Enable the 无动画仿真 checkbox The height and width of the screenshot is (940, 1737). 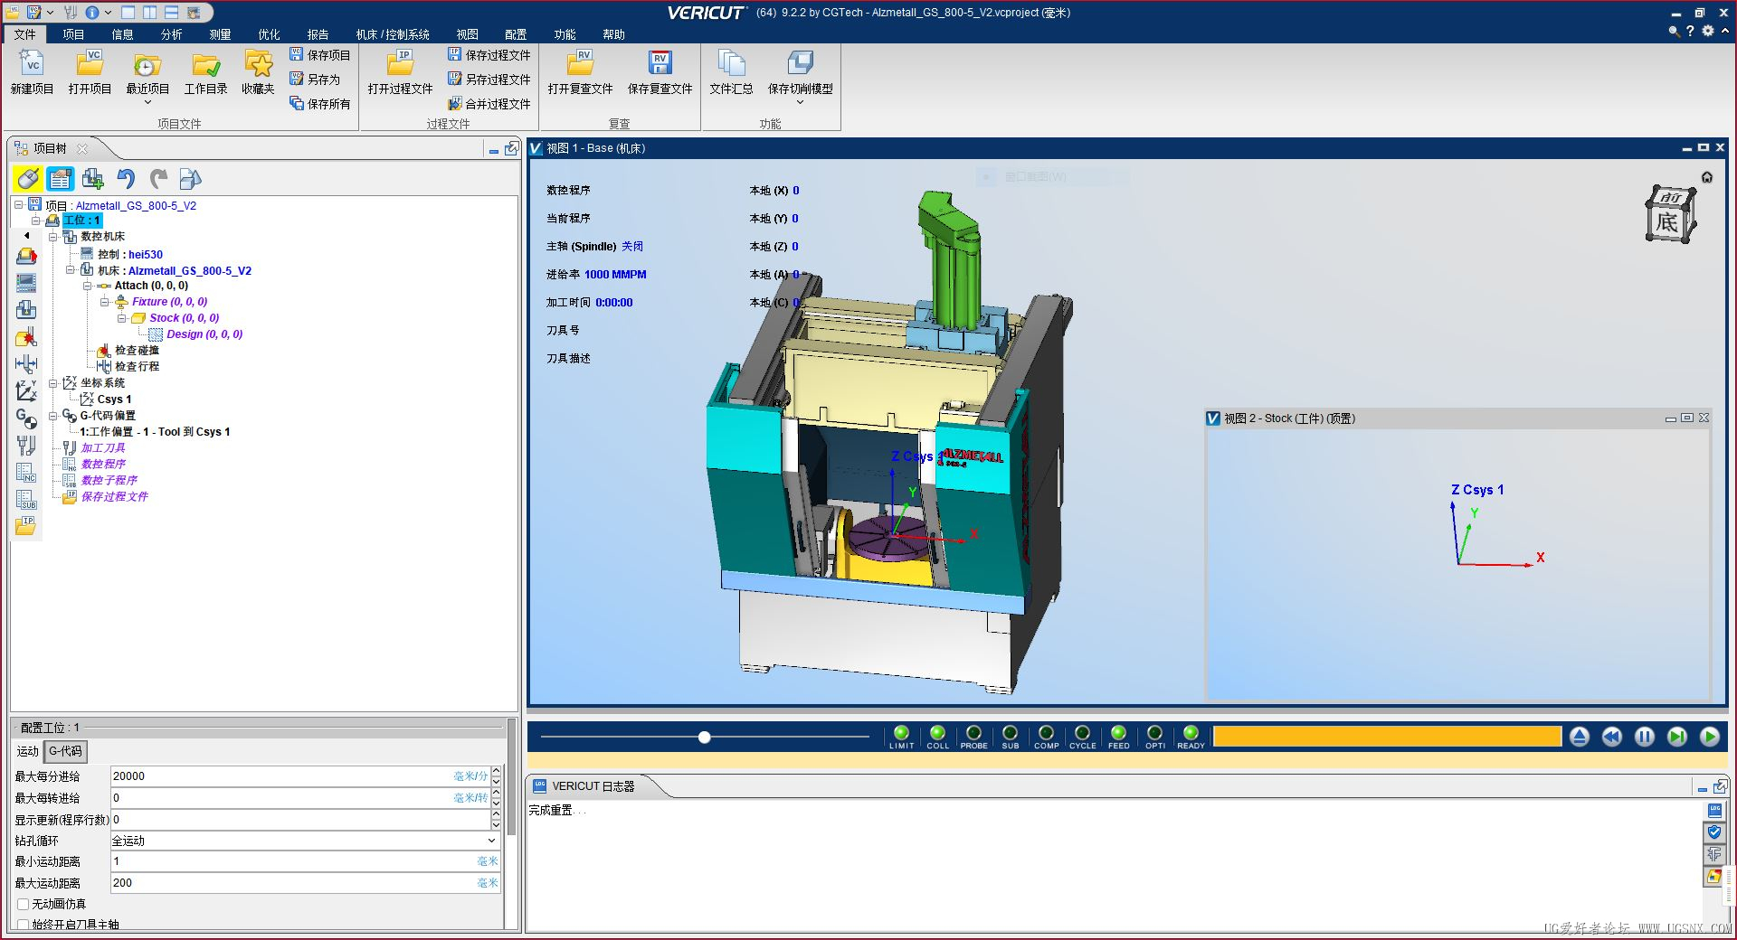[x=24, y=904]
